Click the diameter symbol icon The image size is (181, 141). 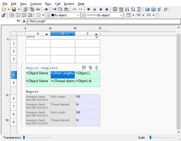pyautogui.click(x=166, y=9)
